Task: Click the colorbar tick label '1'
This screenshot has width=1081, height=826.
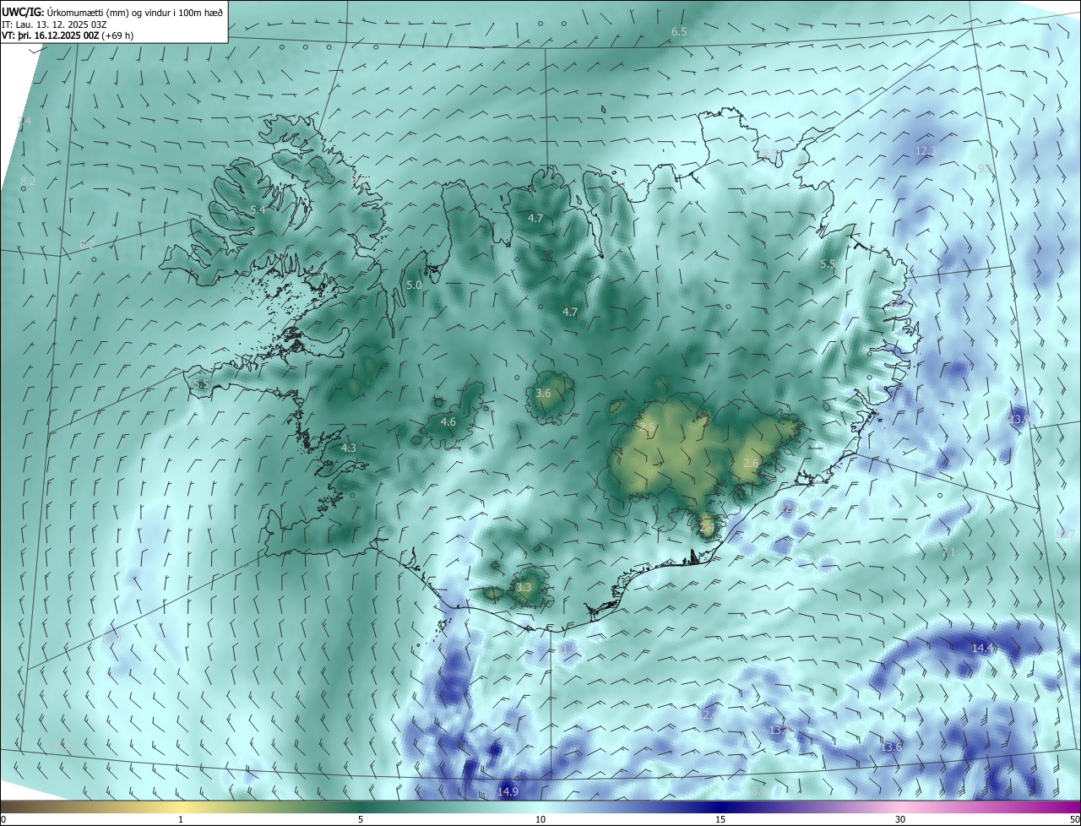Action: [x=182, y=819]
